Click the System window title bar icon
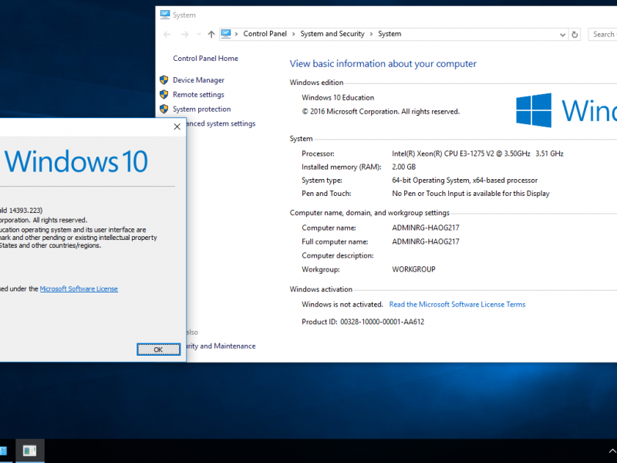The image size is (617, 463). (x=165, y=15)
